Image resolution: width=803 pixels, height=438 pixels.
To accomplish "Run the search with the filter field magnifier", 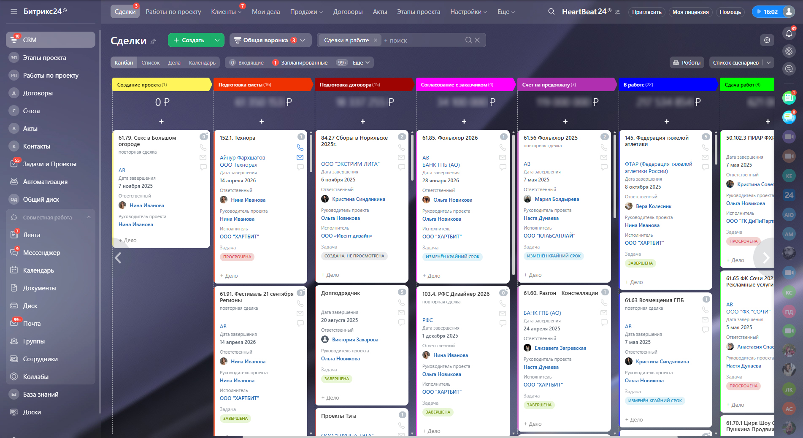I will click(x=468, y=40).
